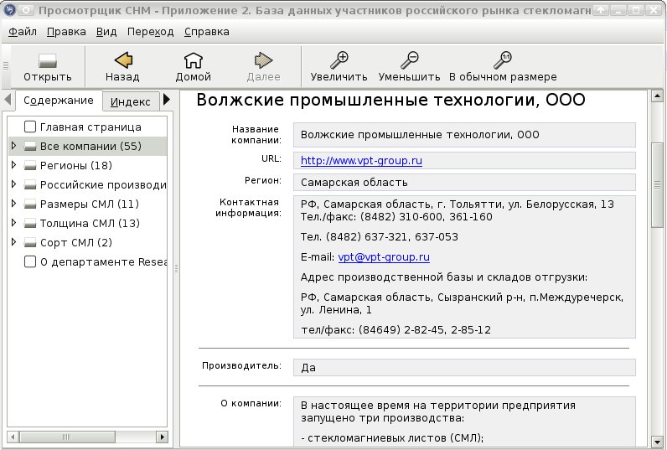Image resolution: width=667 pixels, height=450 pixels.
Task: Click the left tab-scroll arrow in the sidebar
Action: click(x=8, y=100)
